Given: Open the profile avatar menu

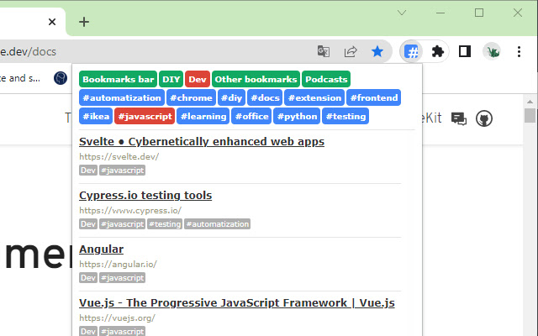Looking at the screenshot, I should point(492,52).
